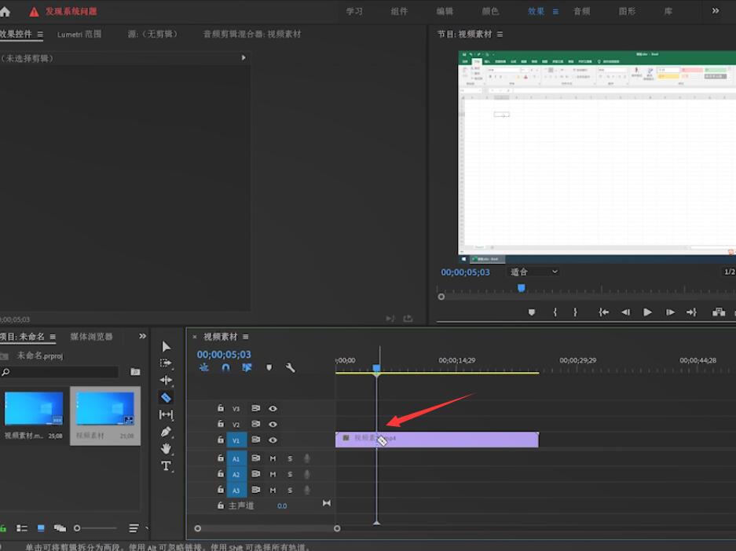Screen dimensions: 736x551
Task: Open Program monitor panel menu
Action: [500, 35]
